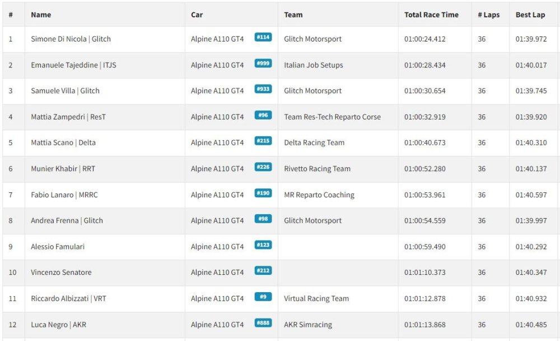Click team Italian Job Setups
The height and width of the screenshot is (341, 560).
click(314, 65)
